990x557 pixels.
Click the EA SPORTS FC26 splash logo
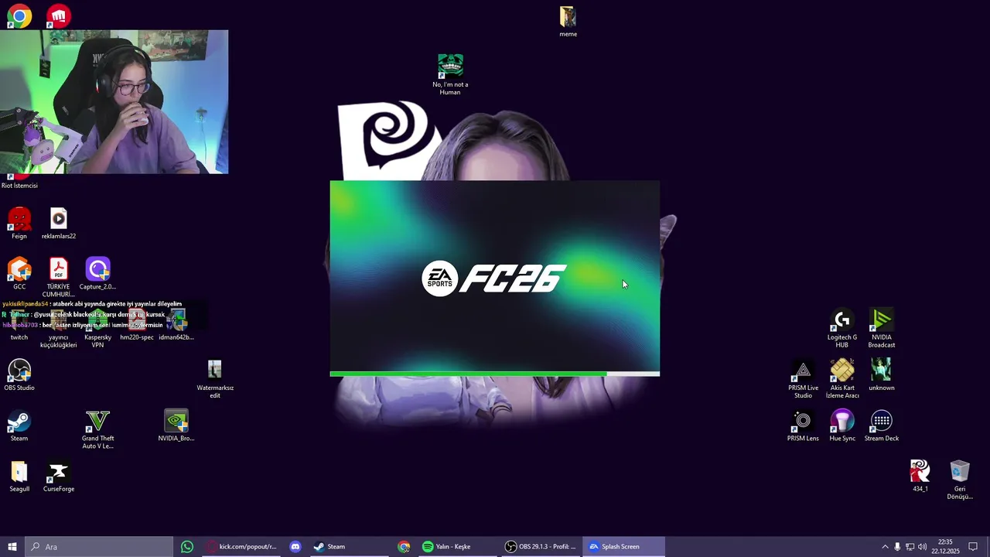click(x=494, y=278)
